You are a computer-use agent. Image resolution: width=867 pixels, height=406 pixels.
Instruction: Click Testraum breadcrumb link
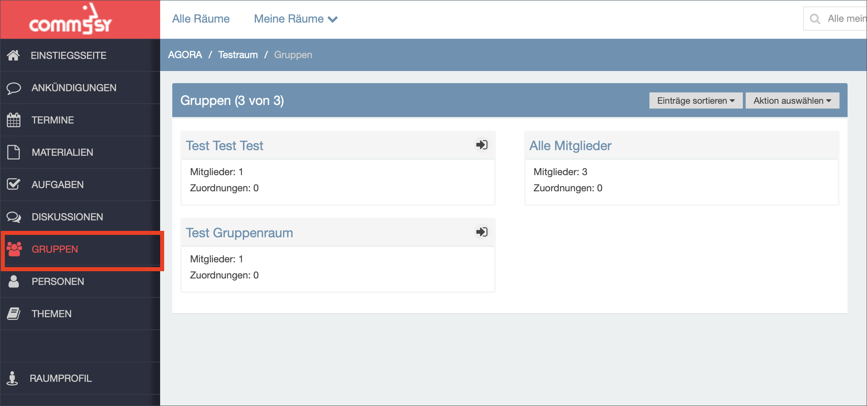pyautogui.click(x=238, y=55)
